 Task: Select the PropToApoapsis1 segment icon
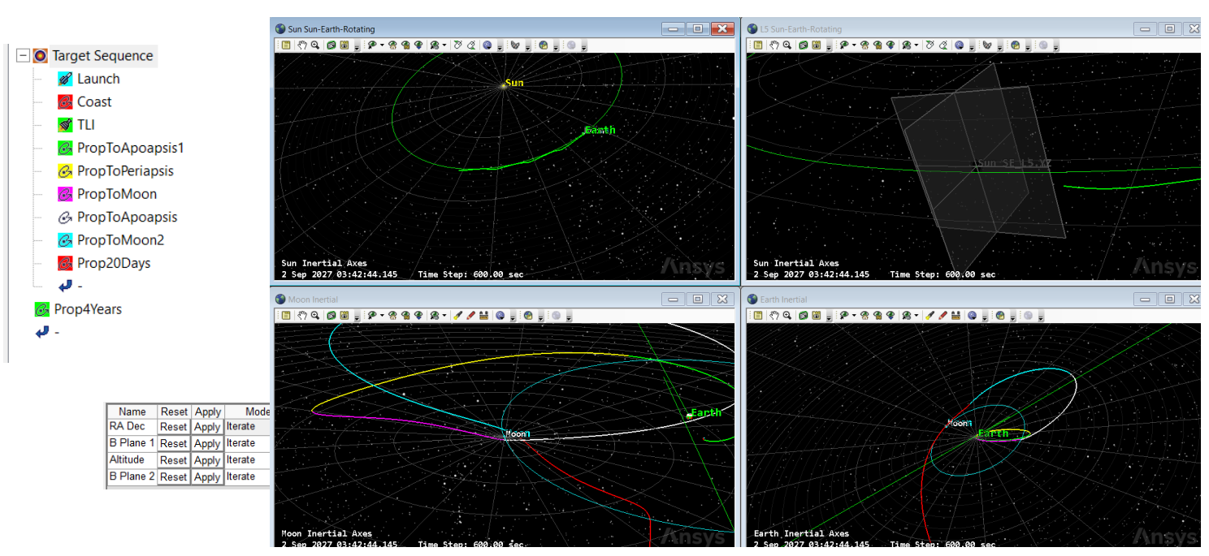(x=65, y=148)
